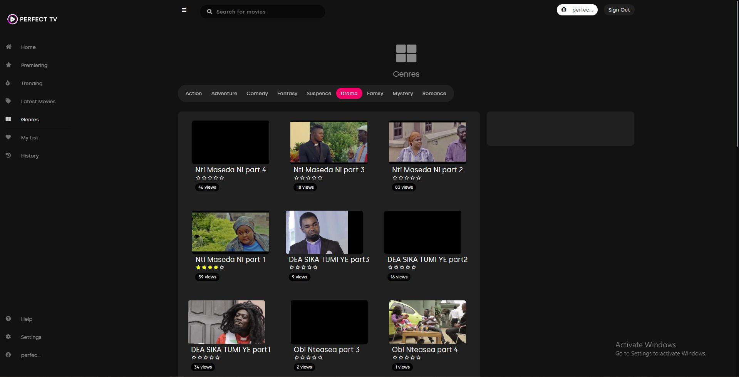Image resolution: width=739 pixels, height=377 pixels.
Task: Go to Premiering star icon
Action: [8, 65]
